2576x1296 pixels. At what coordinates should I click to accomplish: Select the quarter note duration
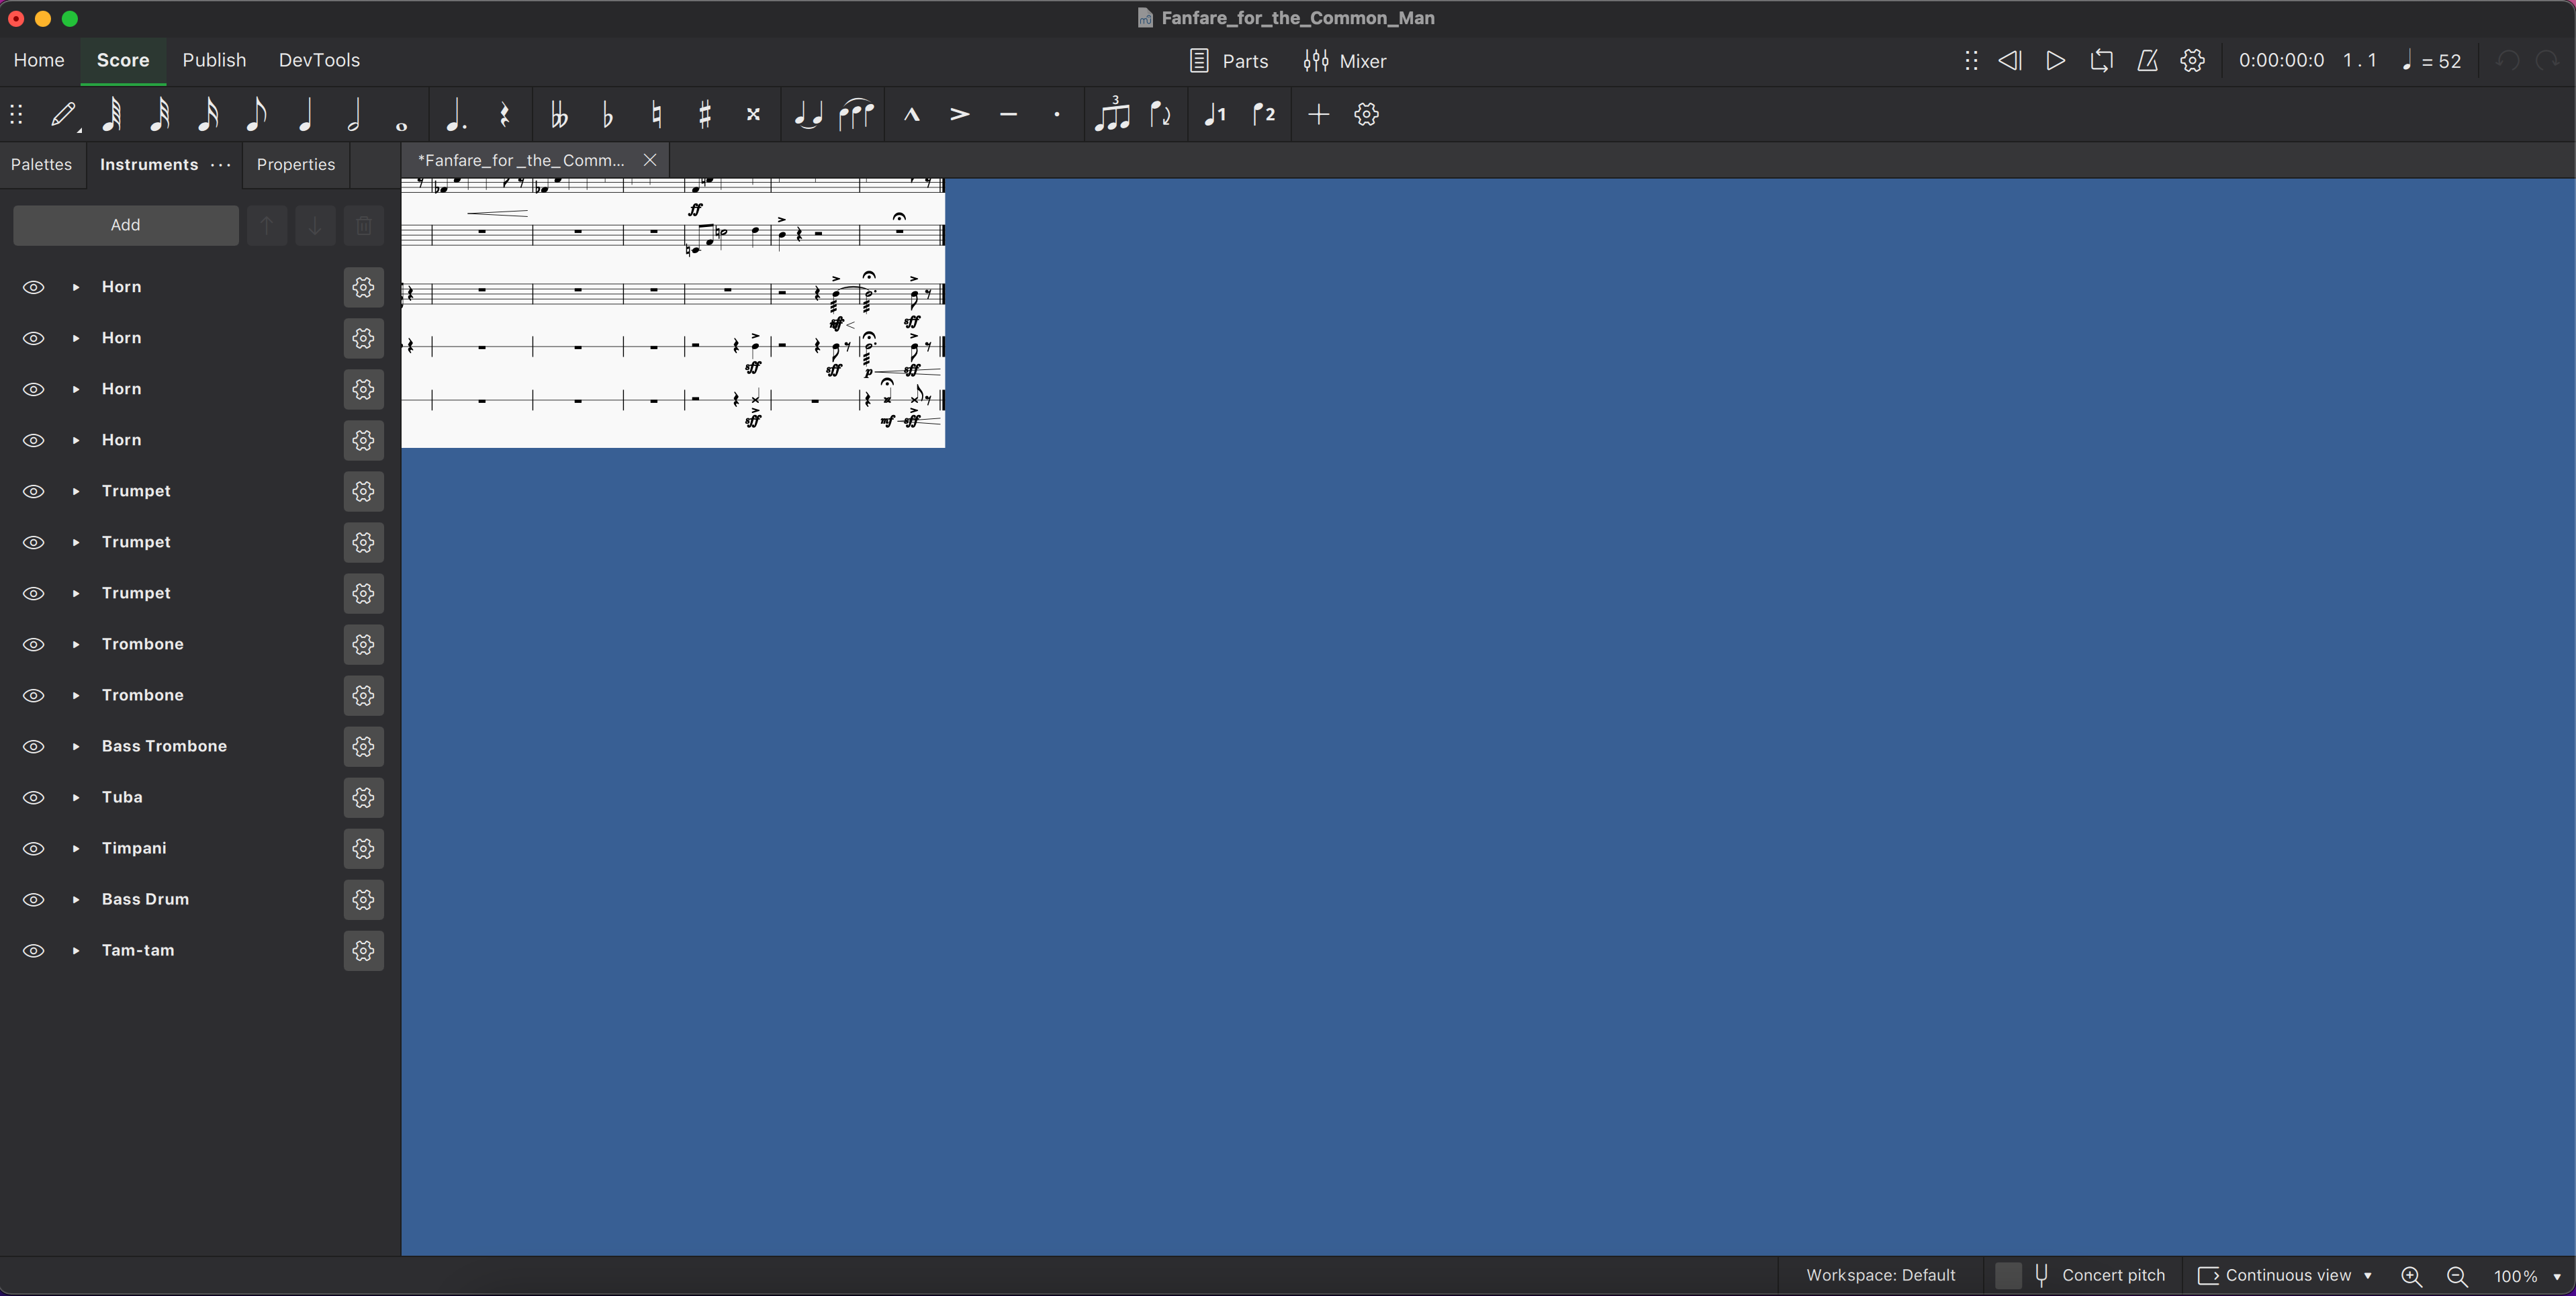point(305,115)
